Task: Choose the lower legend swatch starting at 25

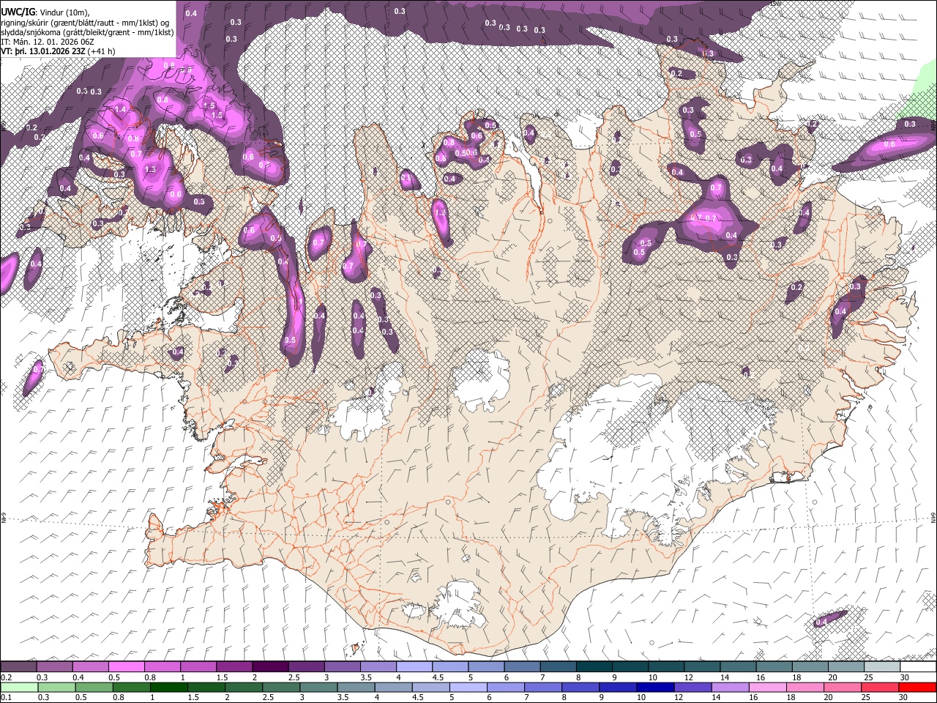Action: [880, 688]
